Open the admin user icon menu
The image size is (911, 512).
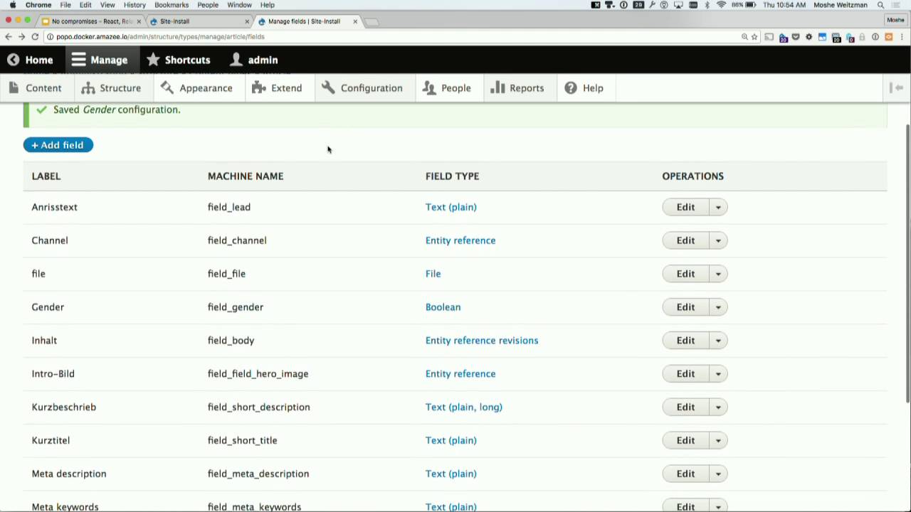236,60
